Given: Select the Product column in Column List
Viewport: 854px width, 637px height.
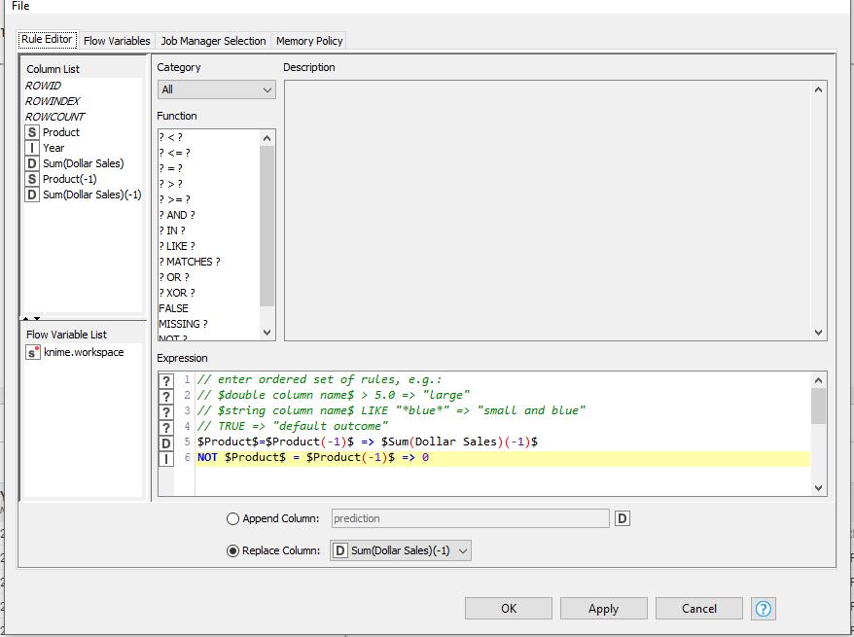Looking at the screenshot, I should coord(61,132).
